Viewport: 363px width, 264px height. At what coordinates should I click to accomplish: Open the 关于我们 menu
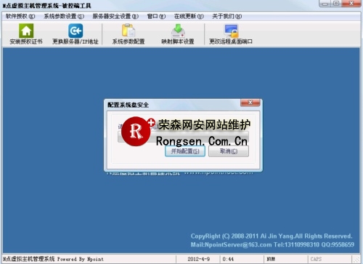[227, 16]
